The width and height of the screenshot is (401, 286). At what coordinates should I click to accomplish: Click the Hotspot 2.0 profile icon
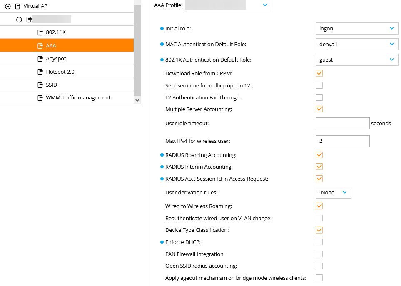(x=40, y=72)
